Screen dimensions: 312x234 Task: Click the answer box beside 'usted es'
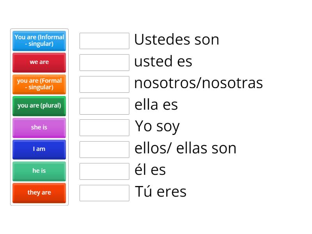104,62
